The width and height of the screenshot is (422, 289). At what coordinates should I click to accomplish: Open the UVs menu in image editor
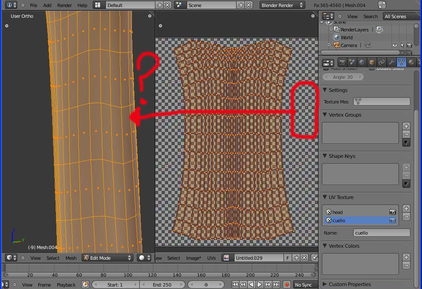click(211, 258)
